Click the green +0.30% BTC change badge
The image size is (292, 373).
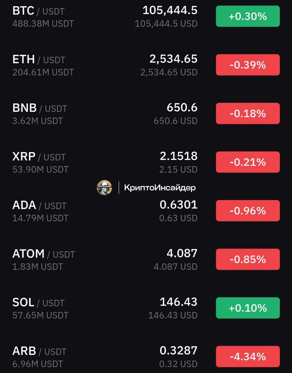[x=248, y=16]
